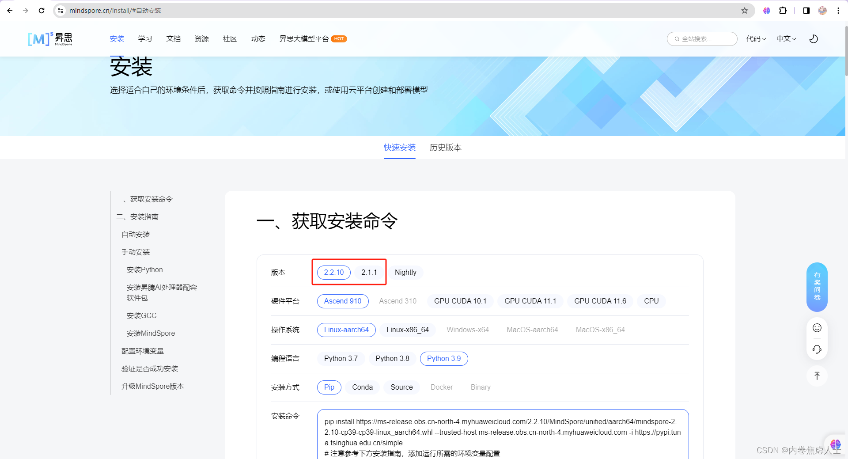This screenshot has height=459, width=848.
Task: Click the pip install command box
Action: (503, 434)
